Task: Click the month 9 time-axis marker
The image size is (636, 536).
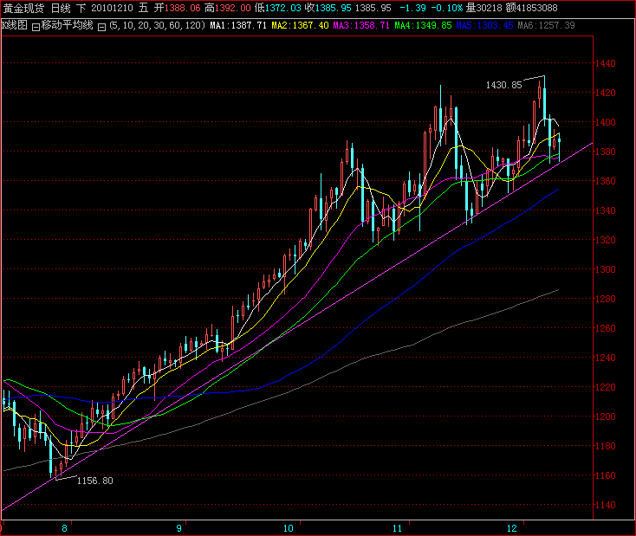Action: [178, 528]
